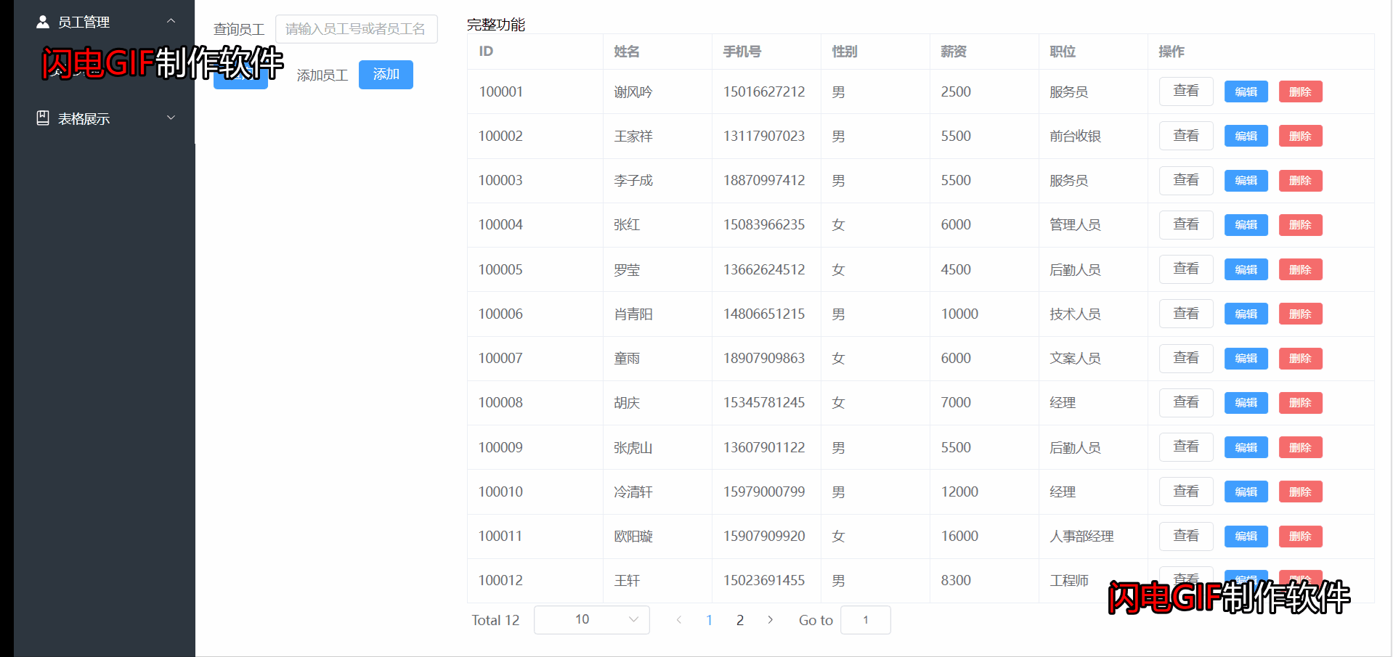Edit employee 胡庆 record

(x=1246, y=403)
